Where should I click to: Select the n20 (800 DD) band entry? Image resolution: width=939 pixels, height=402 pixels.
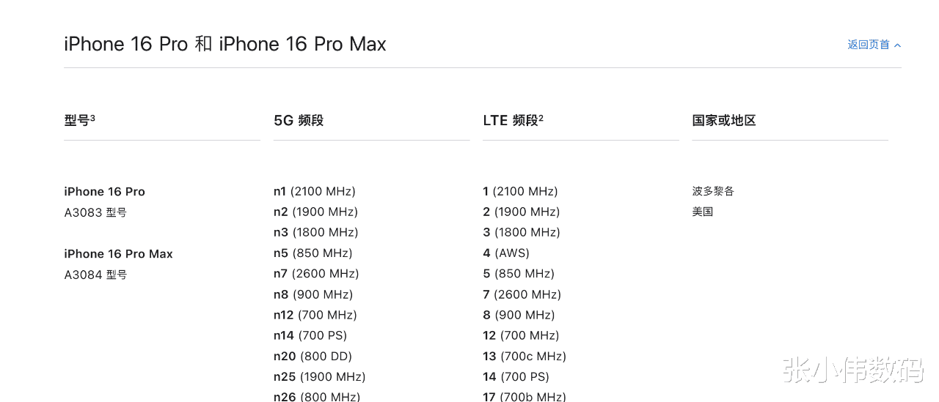click(x=313, y=356)
